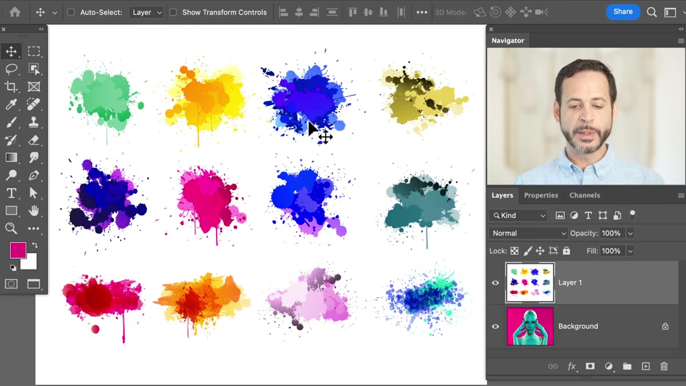
Task: Delete layer with the trash icon
Action: coord(664,367)
